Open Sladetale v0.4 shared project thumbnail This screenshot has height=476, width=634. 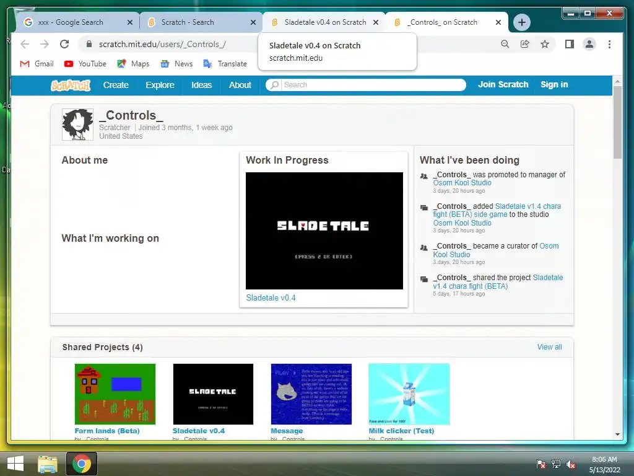click(213, 394)
